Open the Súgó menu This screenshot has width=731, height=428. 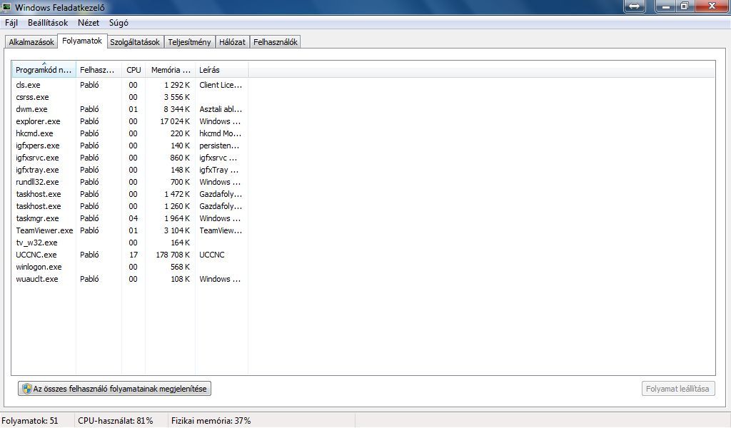(x=119, y=23)
